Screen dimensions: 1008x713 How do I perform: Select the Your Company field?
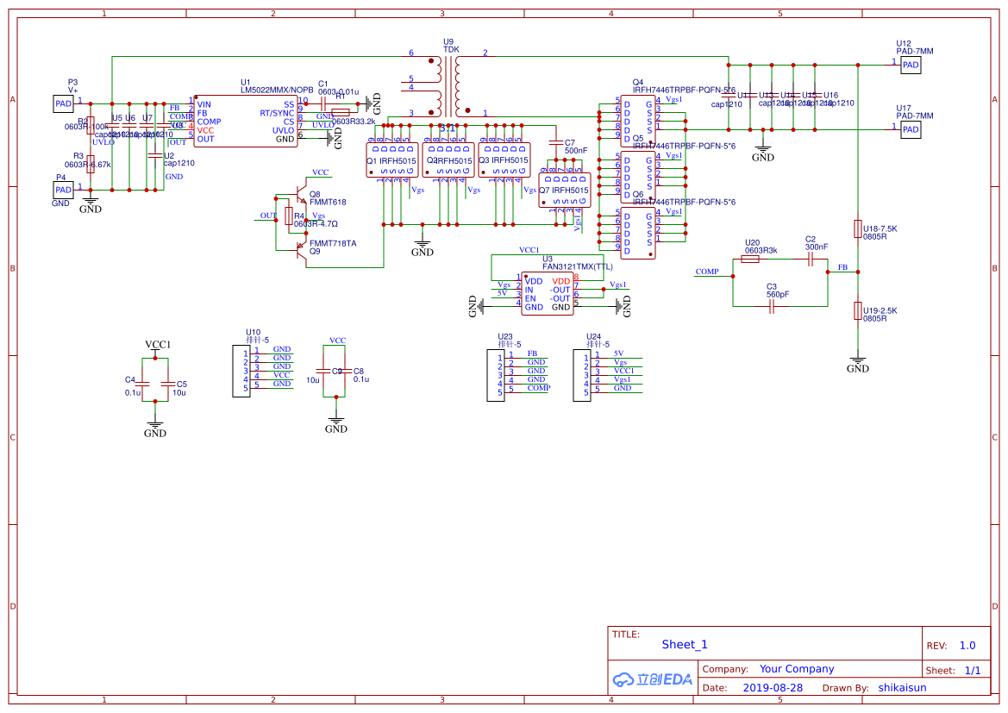pyautogui.click(x=797, y=669)
